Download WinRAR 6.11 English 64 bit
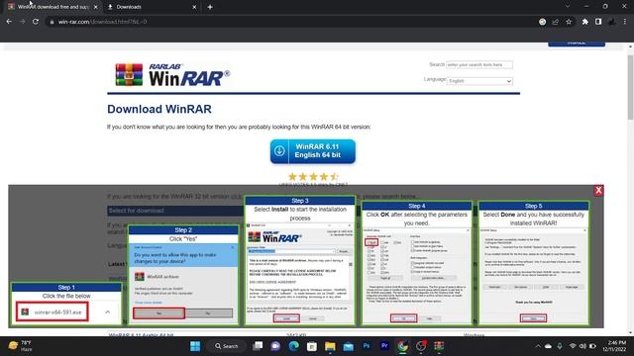The height and width of the screenshot is (356, 634). [x=313, y=151]
